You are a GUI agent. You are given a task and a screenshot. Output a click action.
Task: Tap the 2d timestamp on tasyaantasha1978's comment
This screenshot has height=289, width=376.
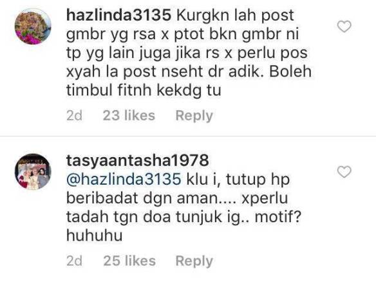(x=74, y=261)
